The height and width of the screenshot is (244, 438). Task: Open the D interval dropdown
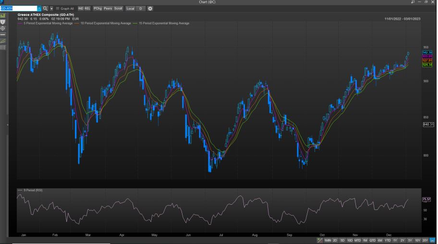coord(140,9)
